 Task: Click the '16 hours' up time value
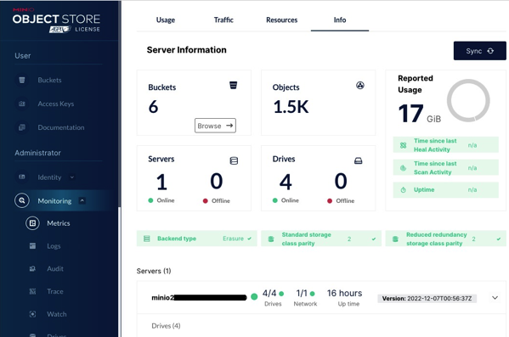click(x=344, y=293)
